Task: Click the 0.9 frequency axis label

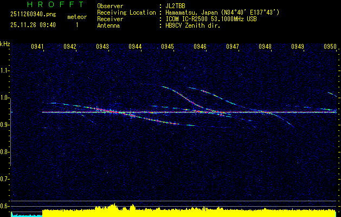Action: pos(5,125)
